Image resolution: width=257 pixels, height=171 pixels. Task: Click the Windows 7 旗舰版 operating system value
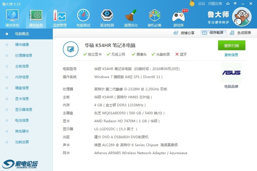[128, 77]
